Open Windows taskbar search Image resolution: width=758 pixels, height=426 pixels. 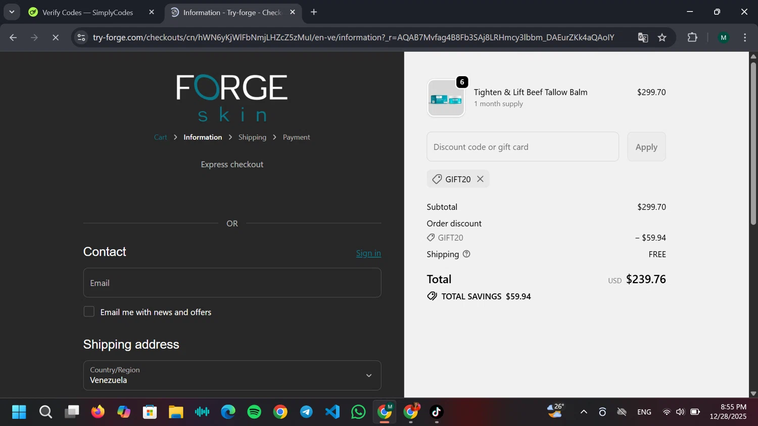pos(45,412)
